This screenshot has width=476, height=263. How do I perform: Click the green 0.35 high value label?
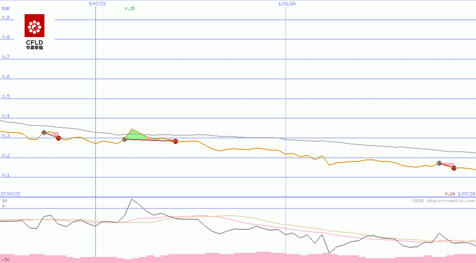(130, 8)
